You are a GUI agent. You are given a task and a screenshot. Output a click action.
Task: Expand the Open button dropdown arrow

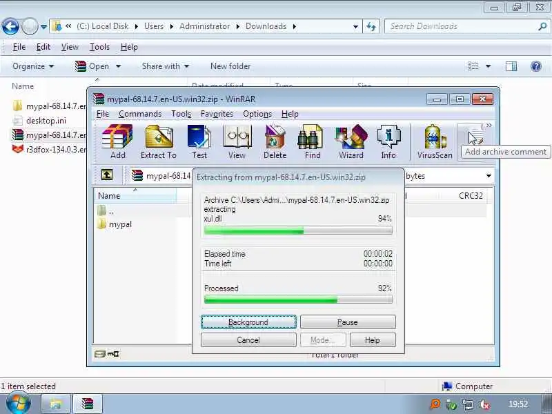[118, 66]
